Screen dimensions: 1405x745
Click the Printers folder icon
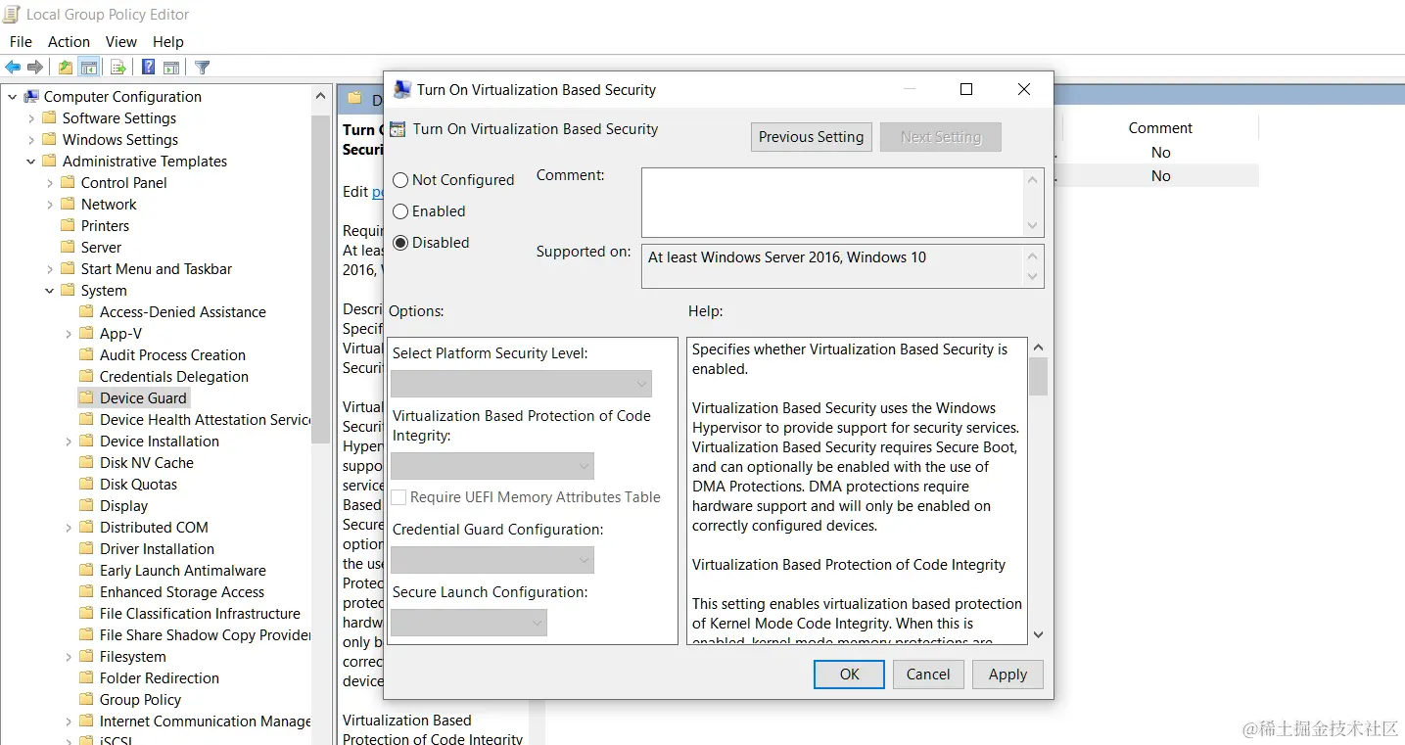click(68, 226)
